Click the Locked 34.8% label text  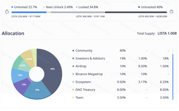click(x=88, y=7)
